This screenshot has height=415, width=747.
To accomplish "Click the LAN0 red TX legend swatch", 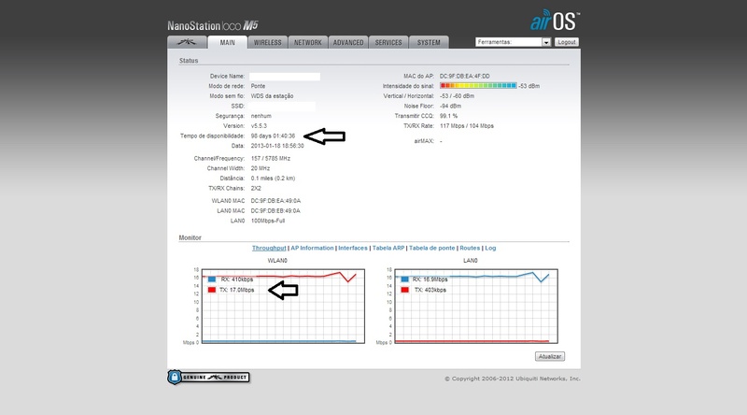I will click(x=404, y=290).
